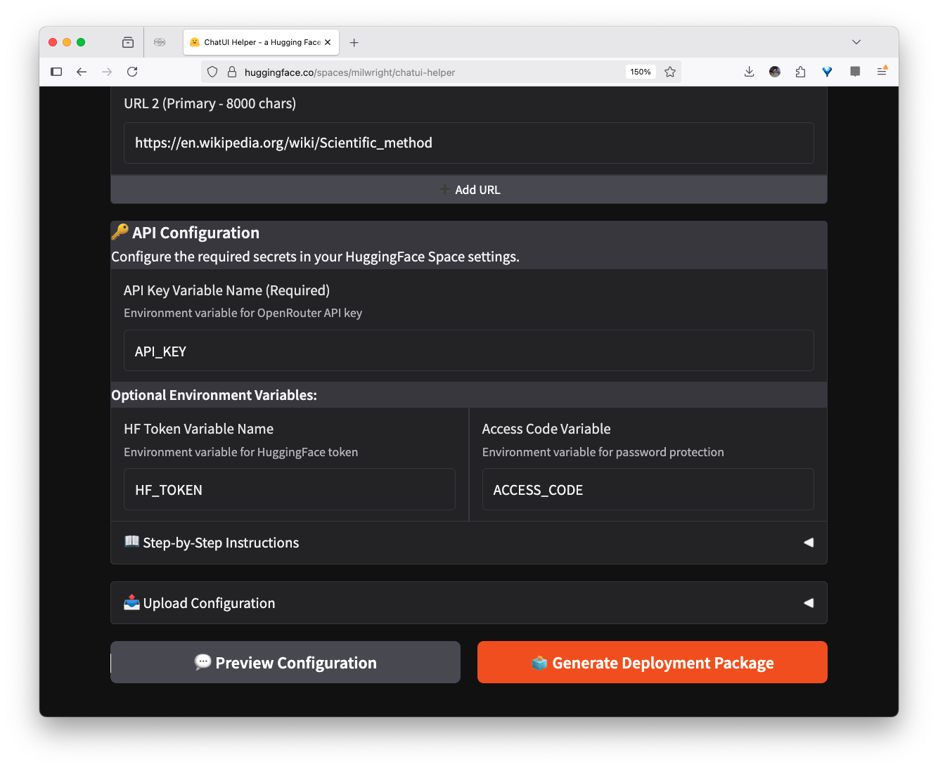Expand the Upload Configuration accordion
Screen dimensions: 938x769
pos(468,603)
